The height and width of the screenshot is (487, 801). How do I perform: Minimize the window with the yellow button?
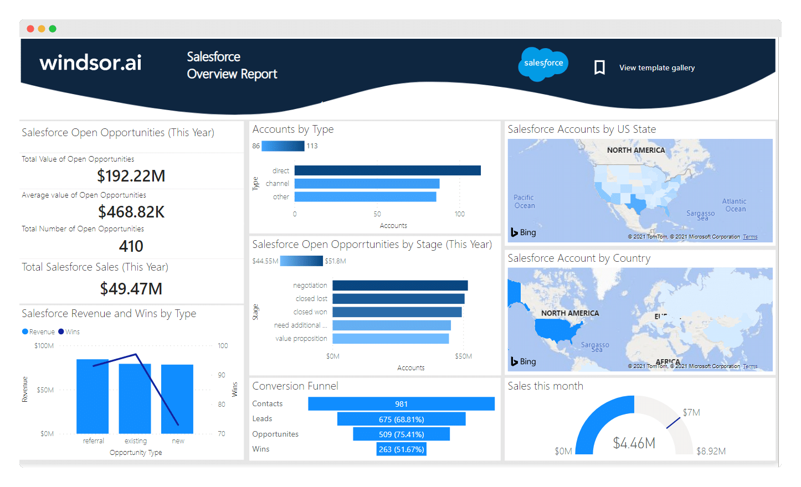coord(42,29)
